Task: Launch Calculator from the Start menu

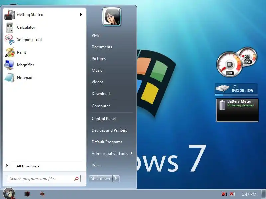Action: [x=45, y=27]
